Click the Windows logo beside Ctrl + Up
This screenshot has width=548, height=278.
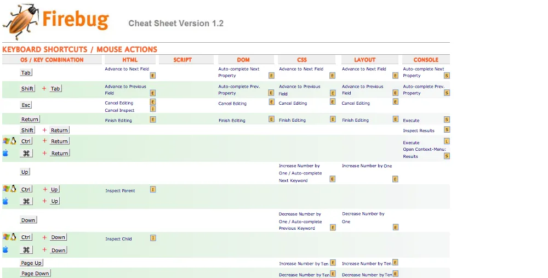[6, 189]
